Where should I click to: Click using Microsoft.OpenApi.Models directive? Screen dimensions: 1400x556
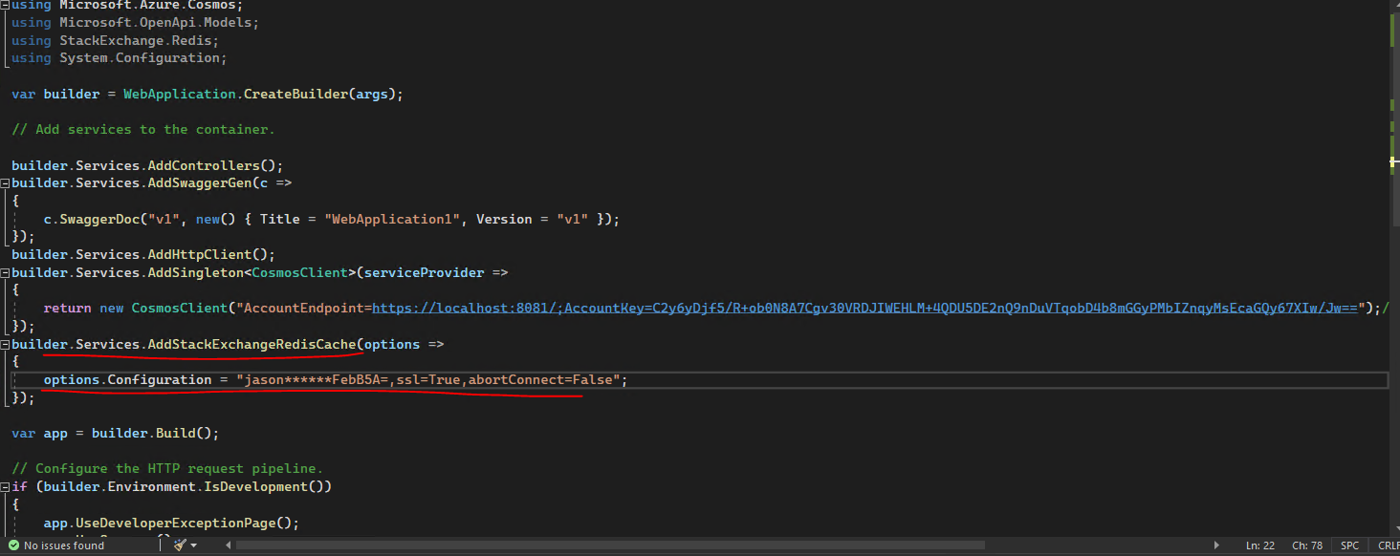click(135, 22)
